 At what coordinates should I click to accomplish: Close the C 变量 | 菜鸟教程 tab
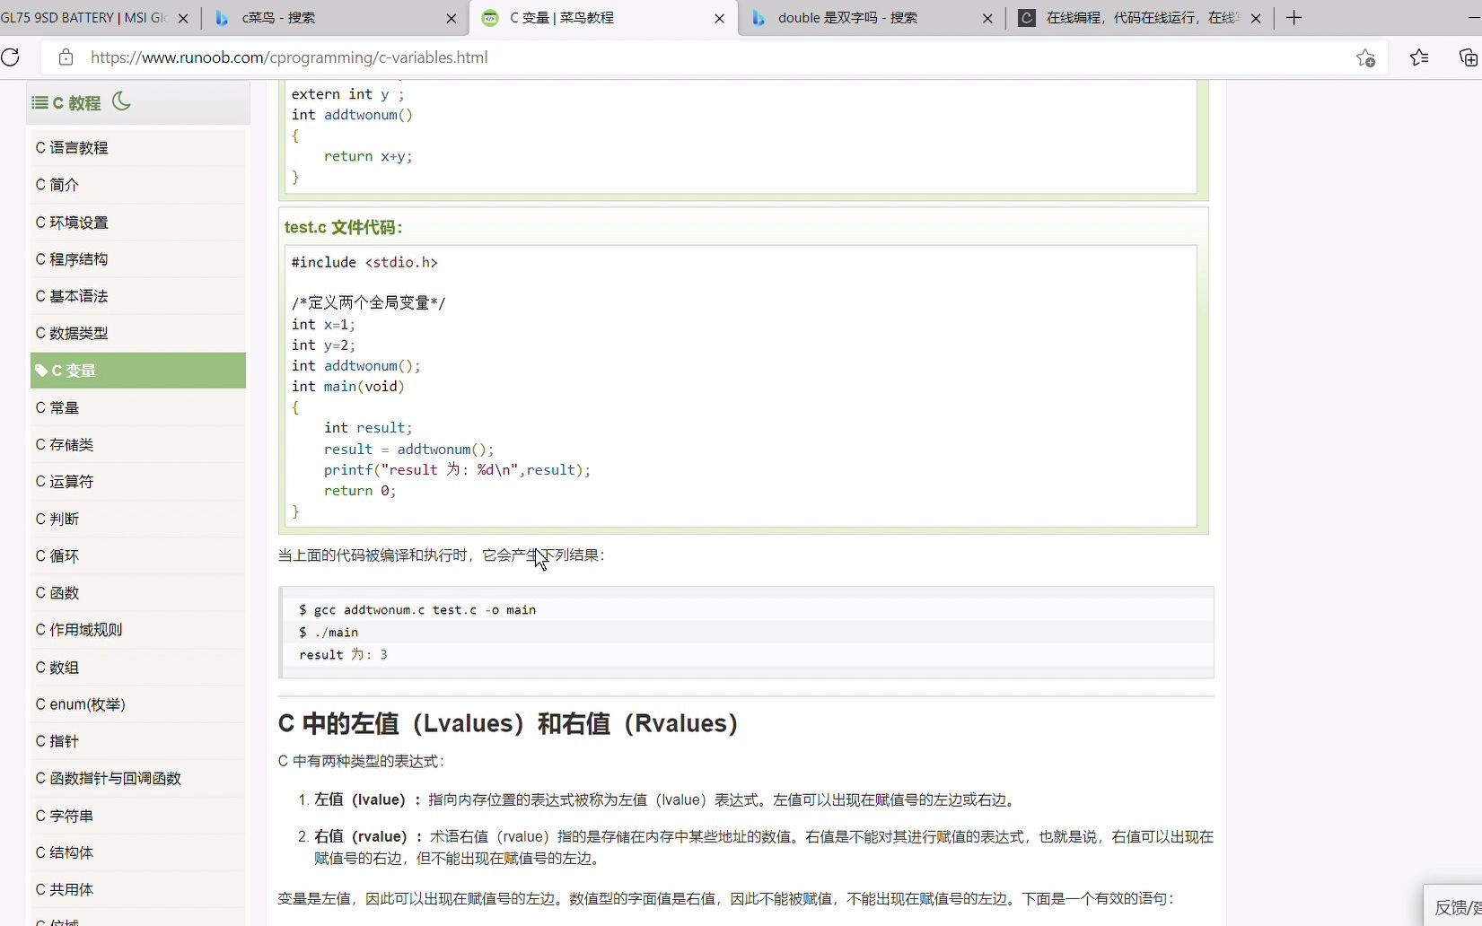coord(719,18)
